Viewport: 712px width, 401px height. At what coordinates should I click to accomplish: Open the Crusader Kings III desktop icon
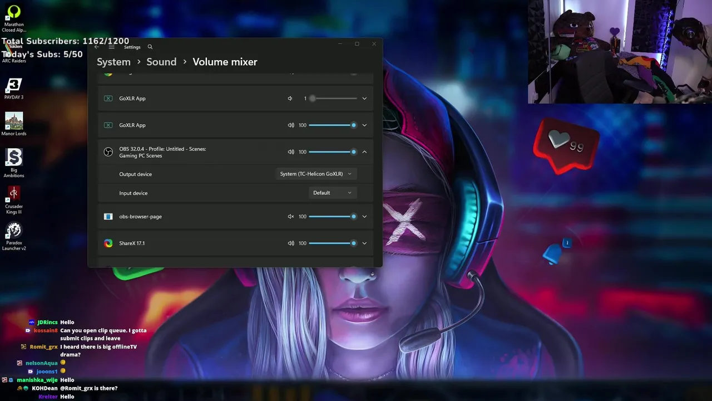[x=14, y=200]
